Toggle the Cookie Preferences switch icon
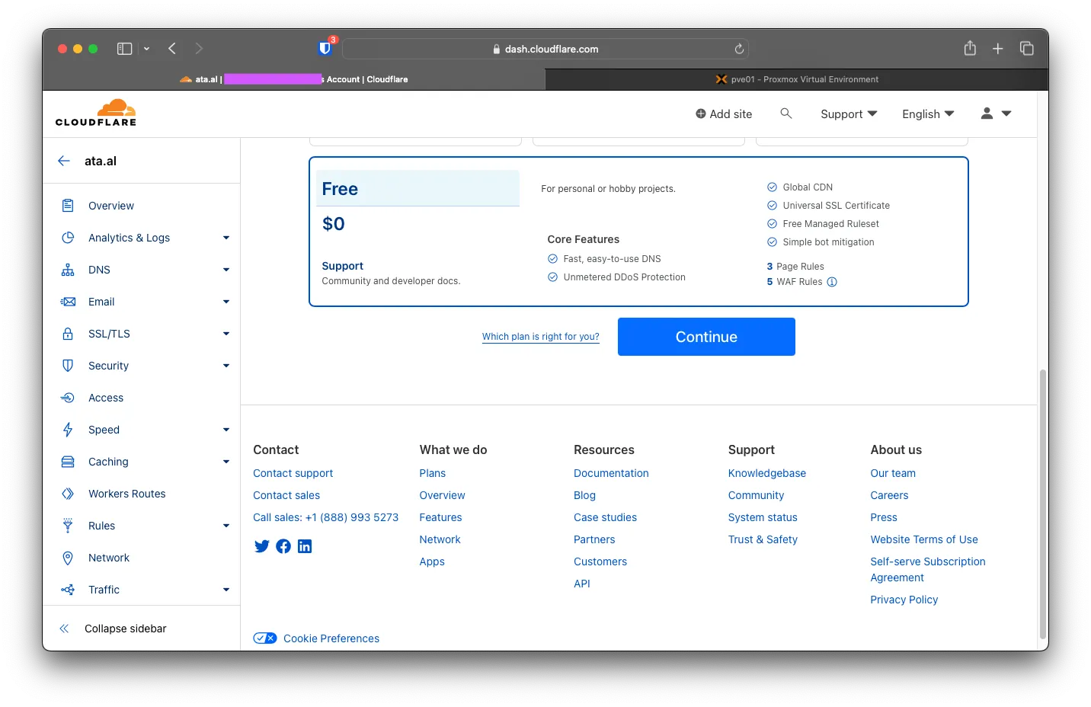1091x707 pixels. coord(265,638)
